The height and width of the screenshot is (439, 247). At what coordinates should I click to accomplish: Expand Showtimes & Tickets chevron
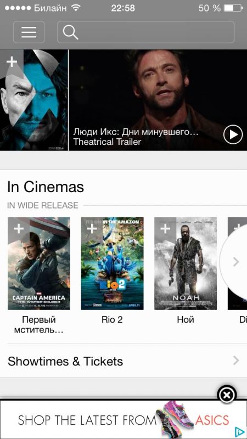point(236,361)
